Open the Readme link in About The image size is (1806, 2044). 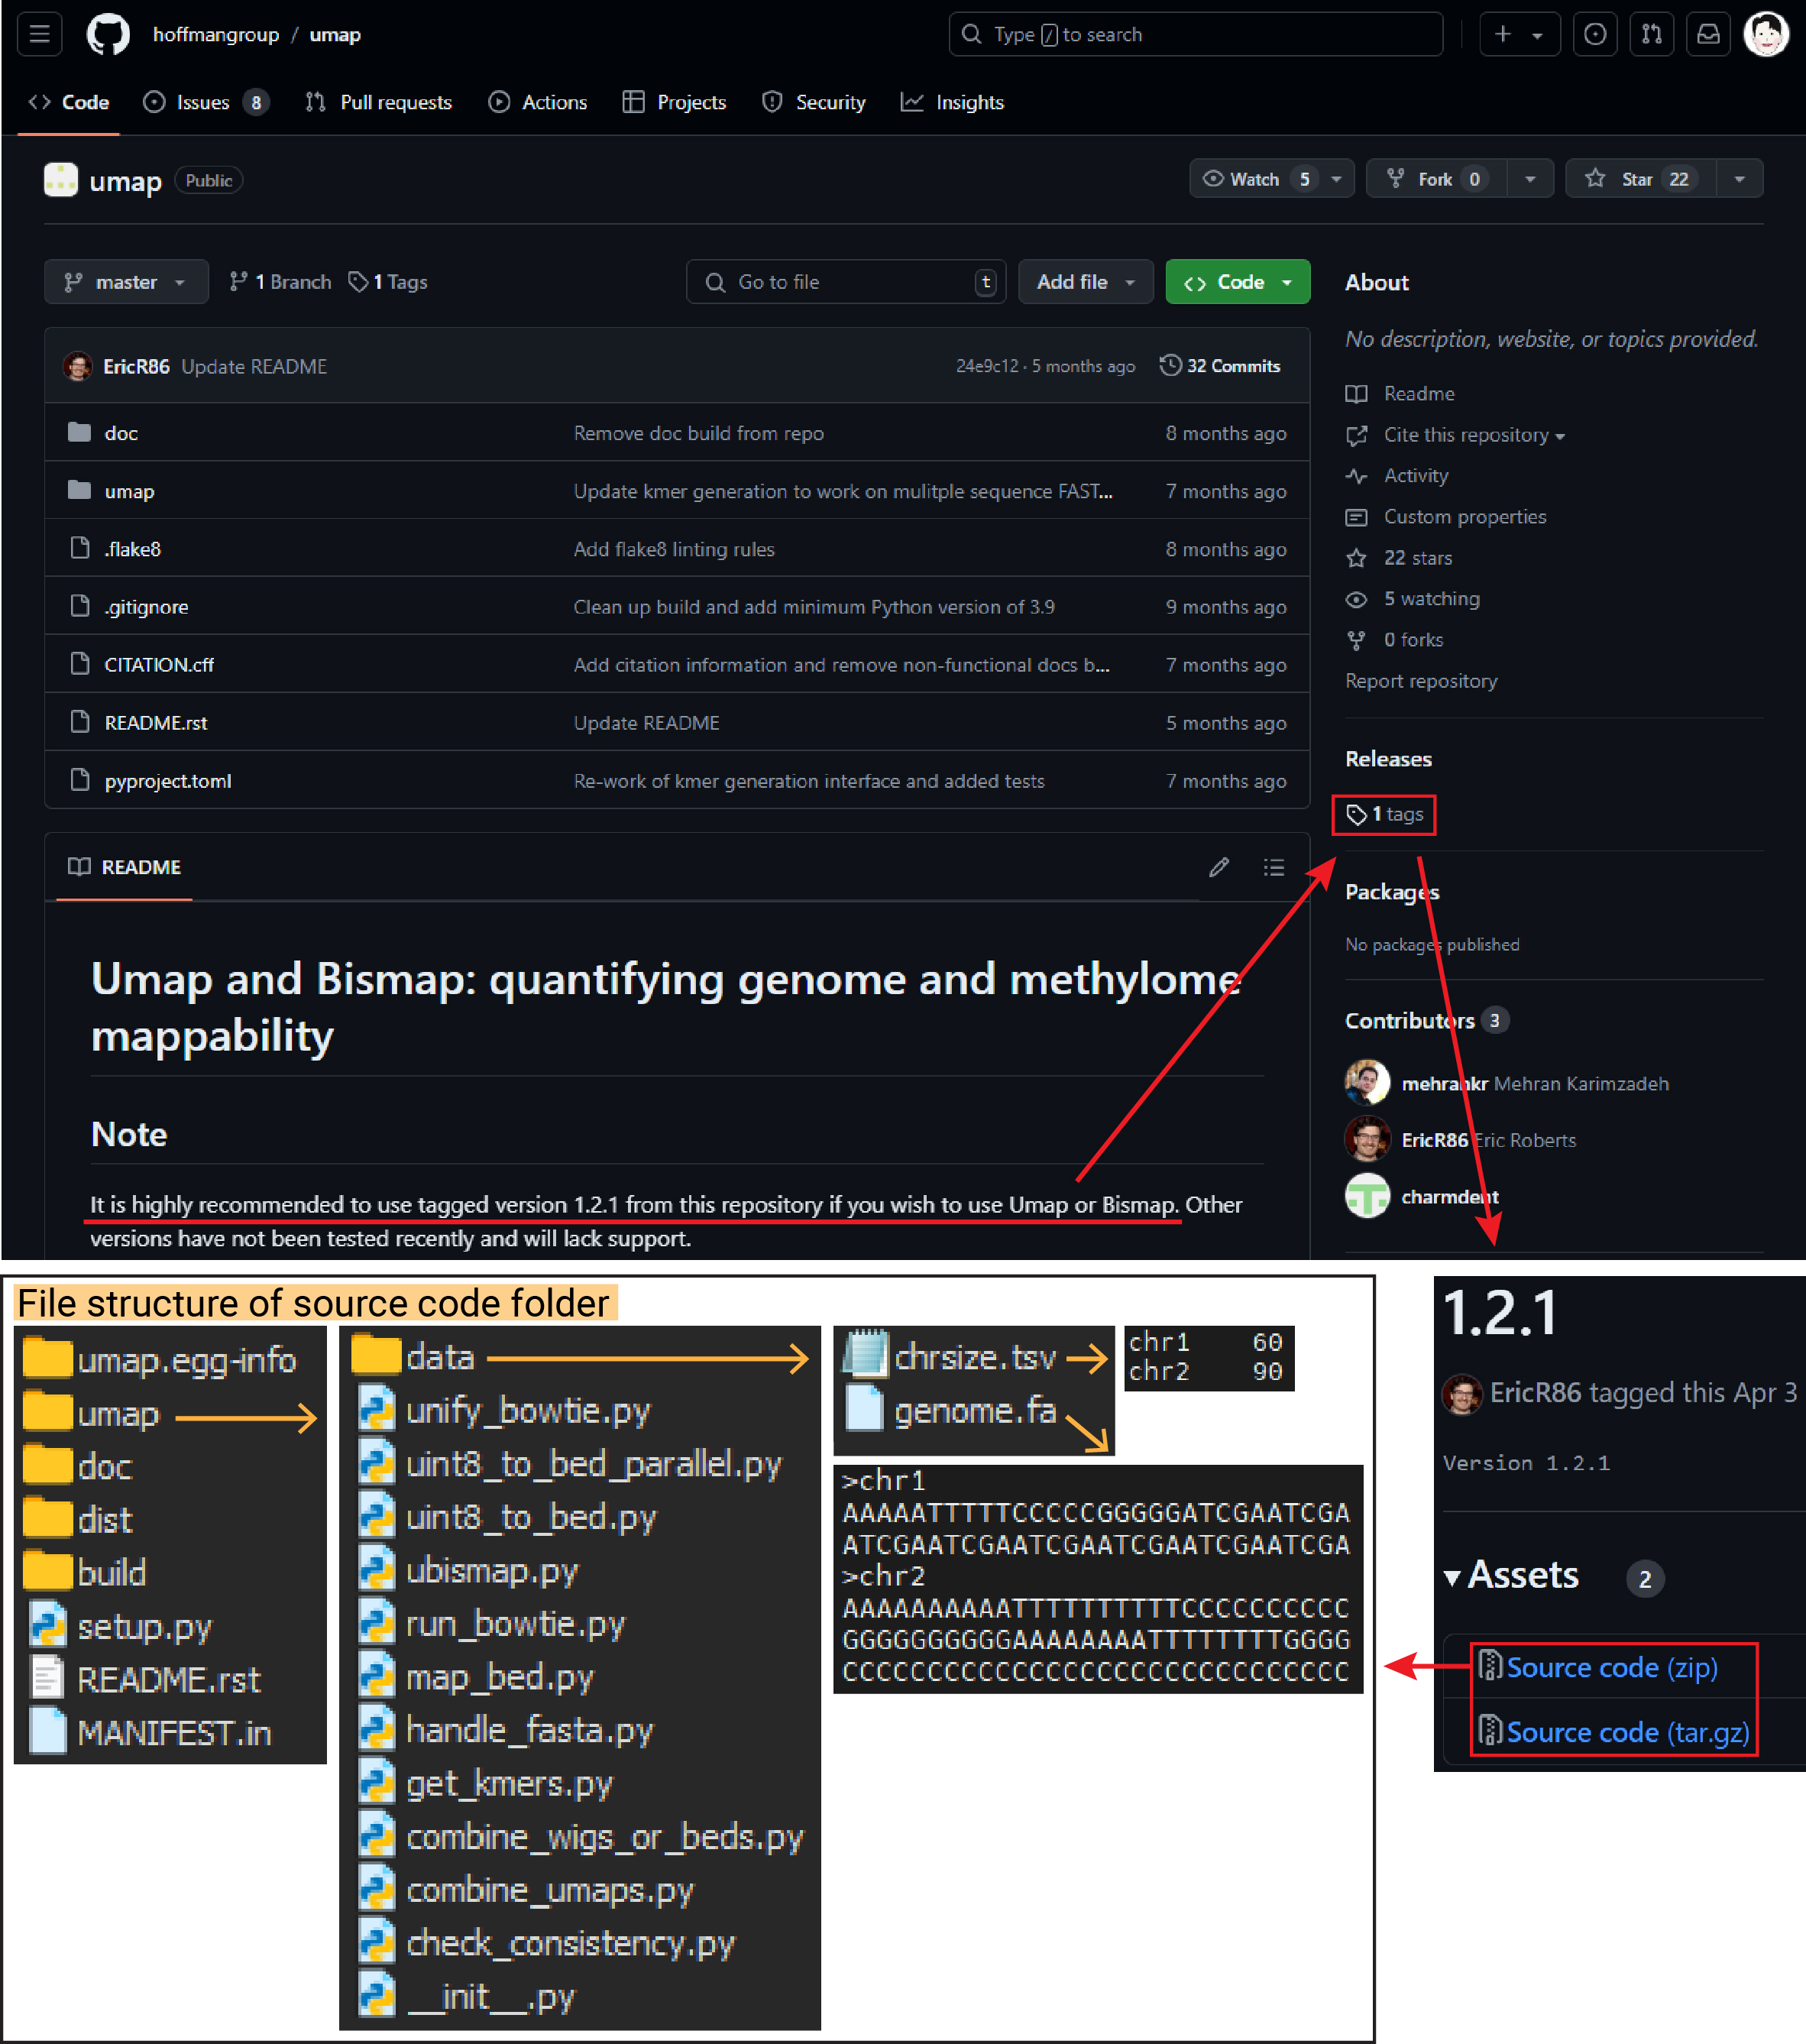(1400, 394)
